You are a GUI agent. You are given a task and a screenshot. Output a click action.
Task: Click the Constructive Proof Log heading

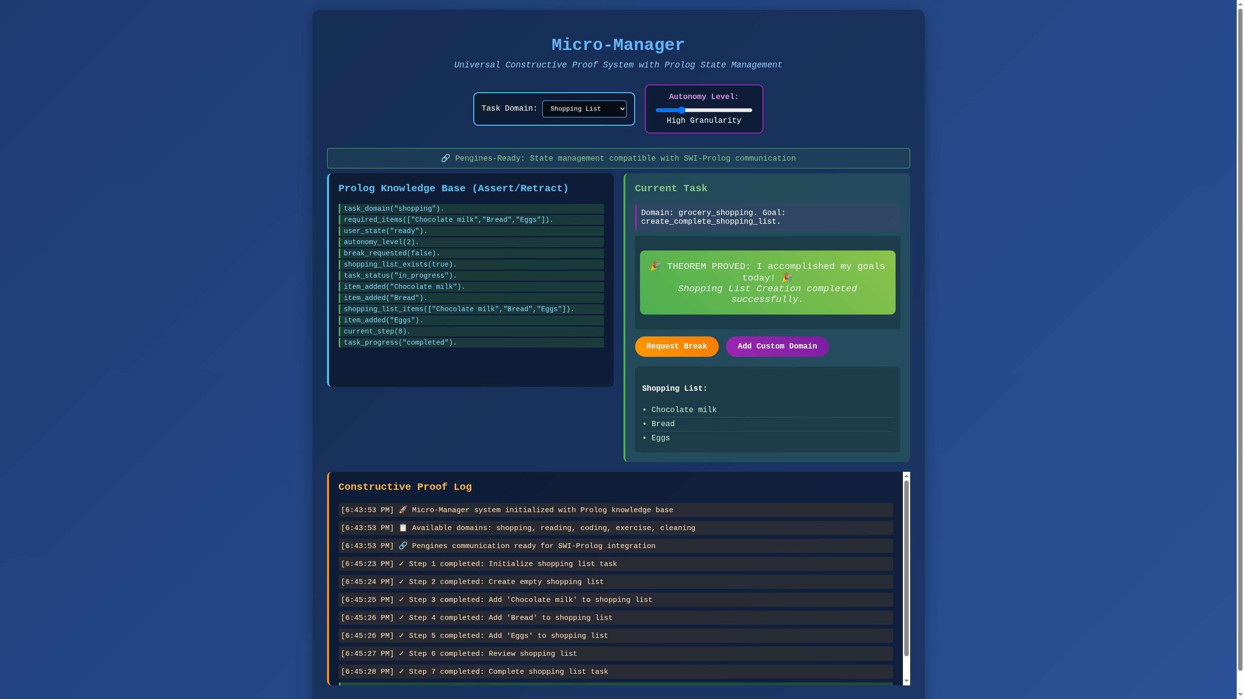405,487
